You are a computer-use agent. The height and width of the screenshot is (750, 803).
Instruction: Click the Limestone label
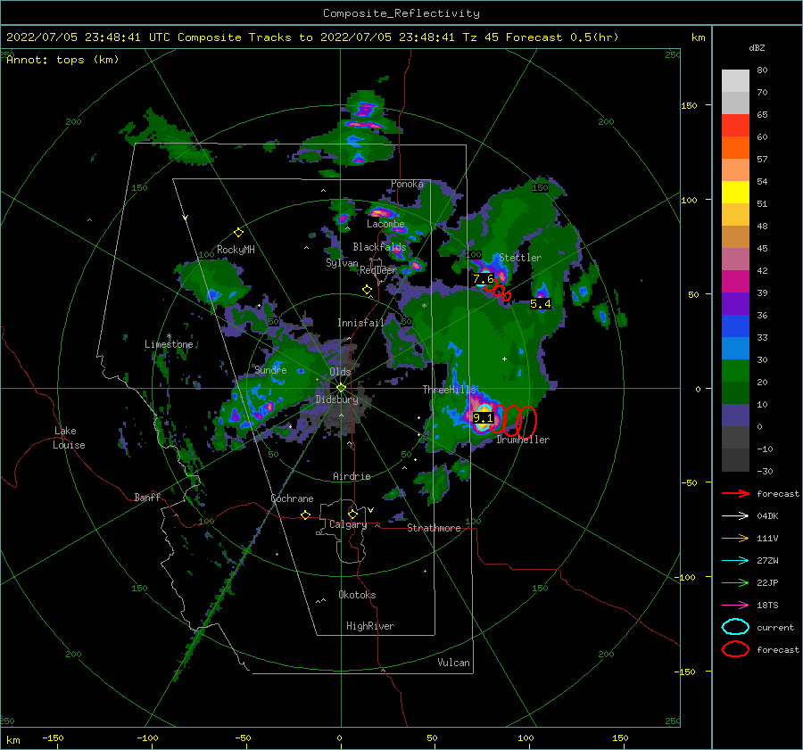point(169,344)
